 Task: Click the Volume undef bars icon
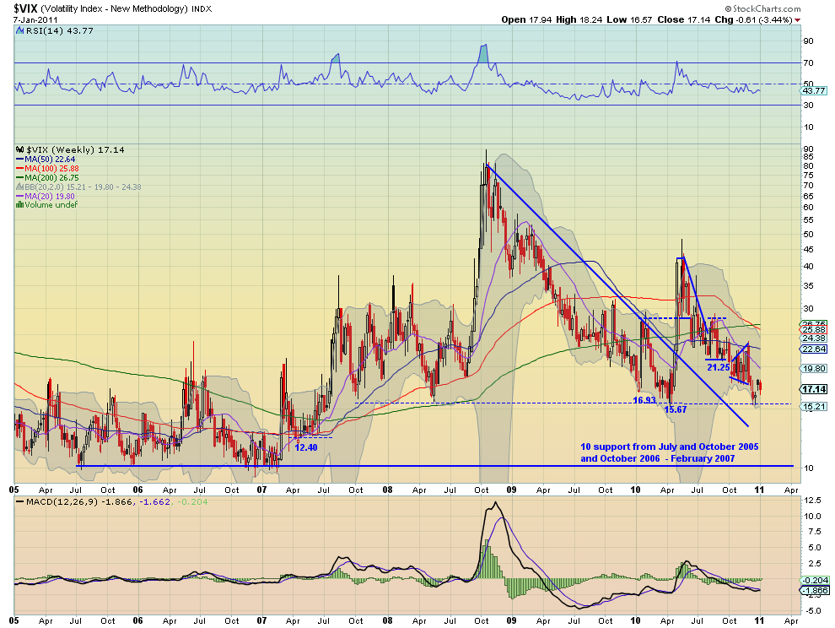click(19, 205)
